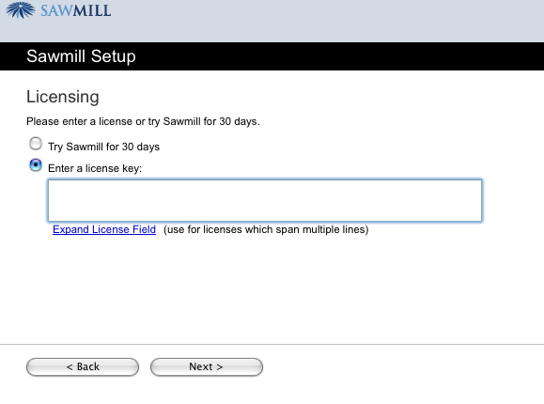
Task: Click the blank blue-gray banner area beside the logo
Action: 326,21
